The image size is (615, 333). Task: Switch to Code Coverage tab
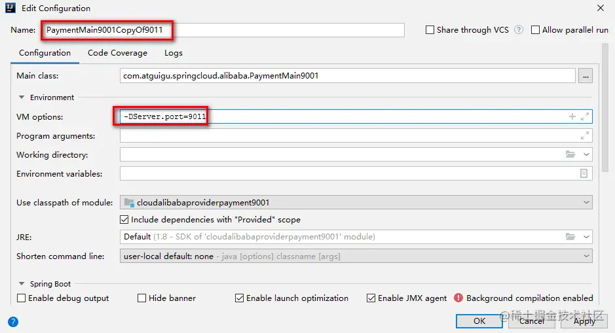117,53
